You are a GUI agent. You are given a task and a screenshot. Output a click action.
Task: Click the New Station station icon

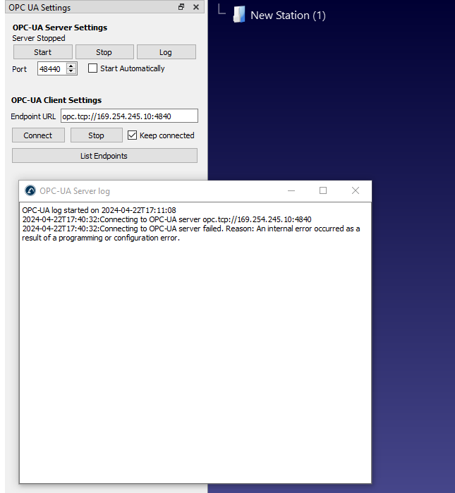239,15
